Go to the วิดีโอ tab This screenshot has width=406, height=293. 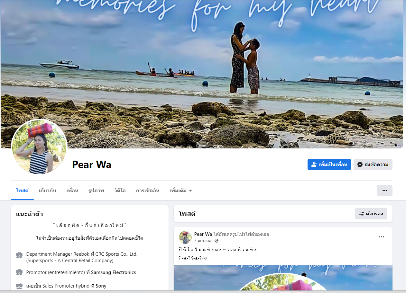point(120,191)
